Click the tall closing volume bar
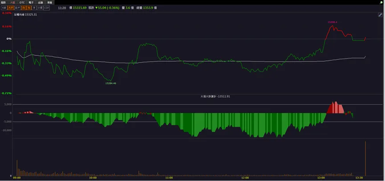Viewport: 385px width, 181px height. 365,158
